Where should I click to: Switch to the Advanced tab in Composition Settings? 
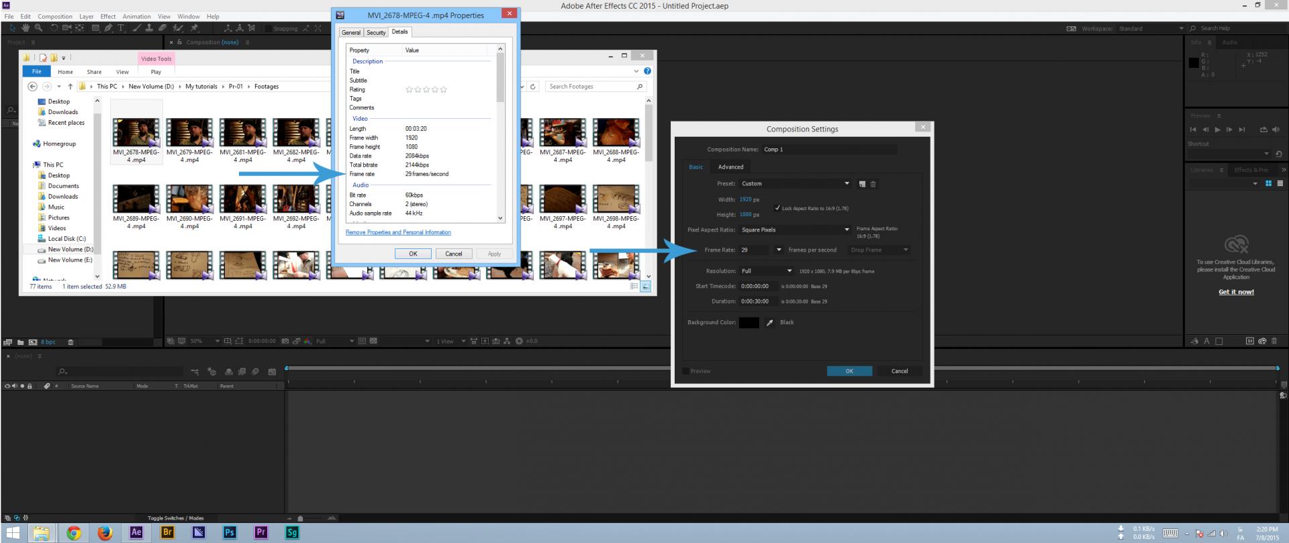tap(730, 167)
